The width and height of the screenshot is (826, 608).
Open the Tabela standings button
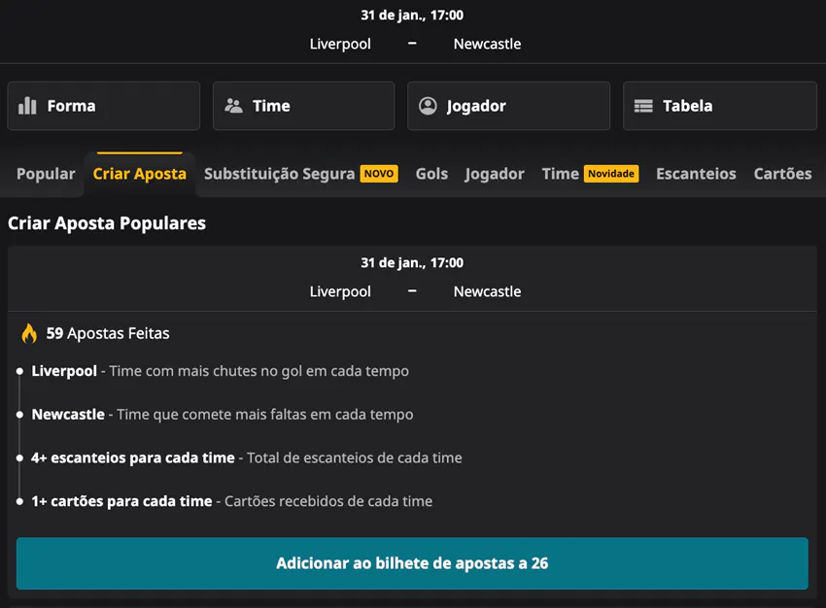click(719, 106)
